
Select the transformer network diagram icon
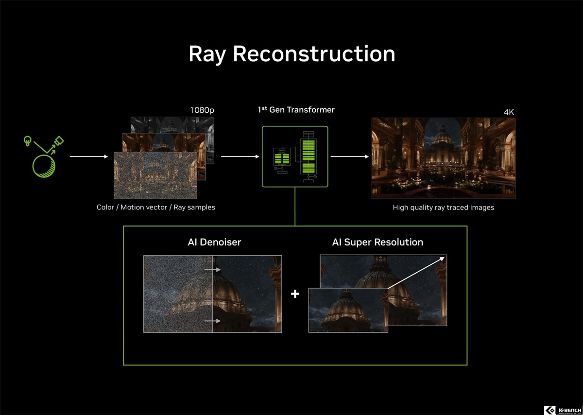point(295,156)
